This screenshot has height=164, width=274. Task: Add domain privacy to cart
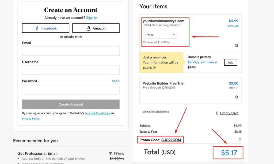230,62
